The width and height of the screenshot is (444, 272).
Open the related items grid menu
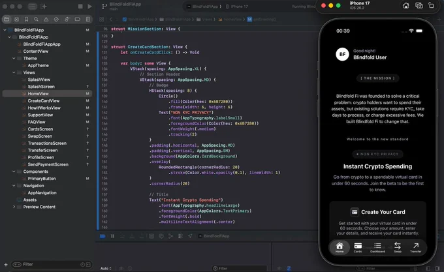click(x=102, y=19)
